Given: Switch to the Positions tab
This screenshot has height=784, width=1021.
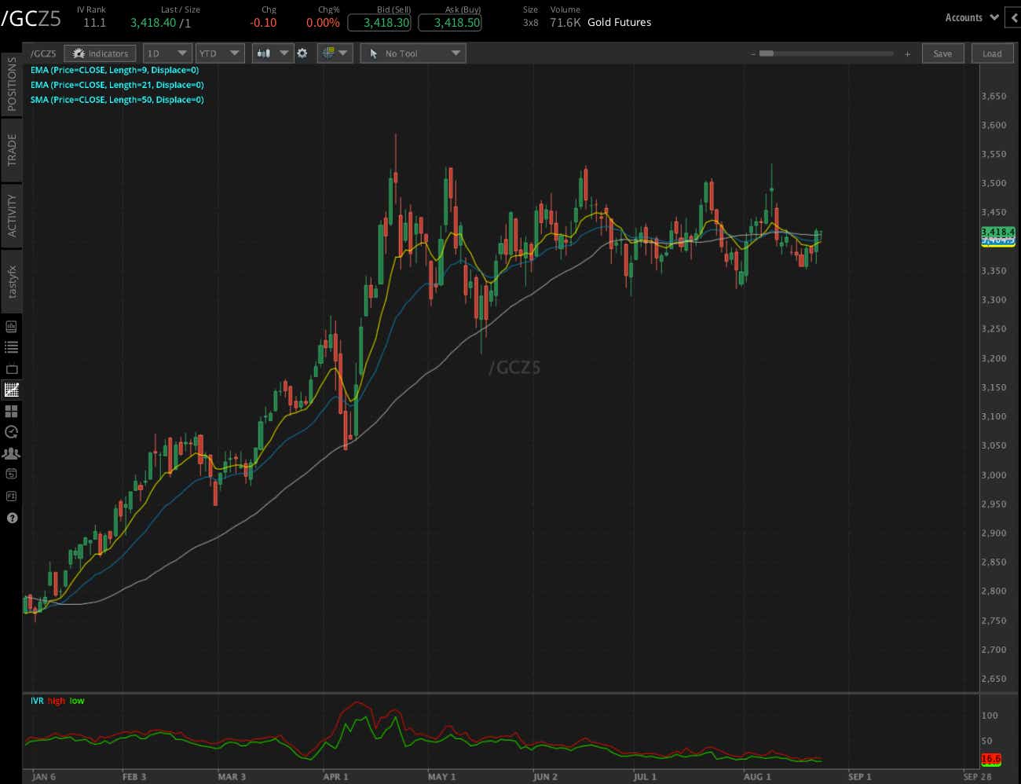Looking at the screenshot, I should 12,84.
